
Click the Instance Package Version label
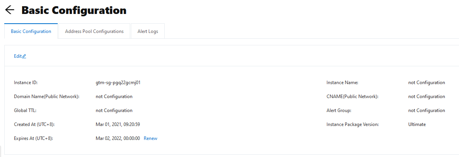[352, 124]
